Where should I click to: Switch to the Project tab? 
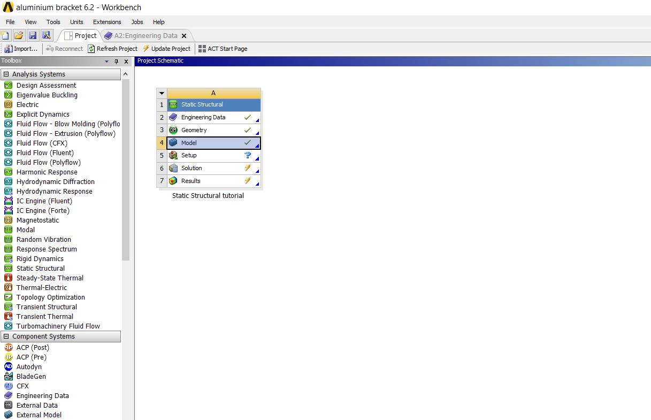tap(80, 35)
